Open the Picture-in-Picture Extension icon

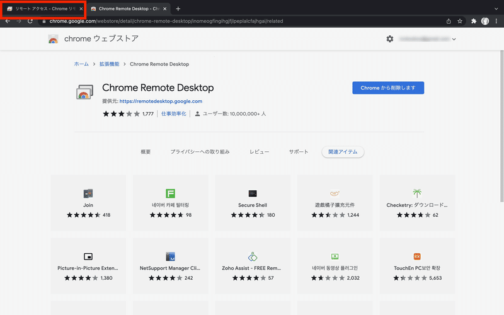[88, 256]
